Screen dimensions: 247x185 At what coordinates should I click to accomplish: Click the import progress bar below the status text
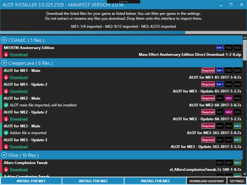(124, 32)
